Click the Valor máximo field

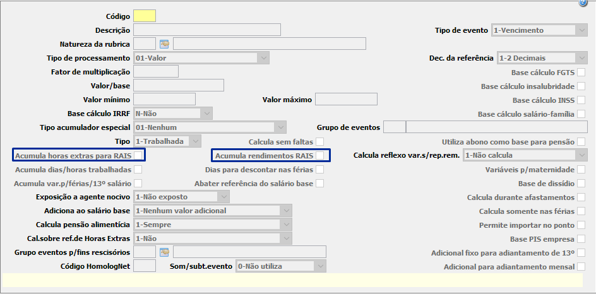[x=346, y=99]
